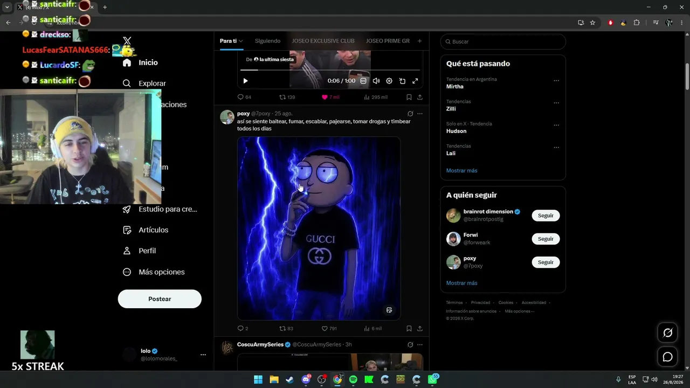Click the Postear button
690x388 pixels.
[x=160, y=299]
